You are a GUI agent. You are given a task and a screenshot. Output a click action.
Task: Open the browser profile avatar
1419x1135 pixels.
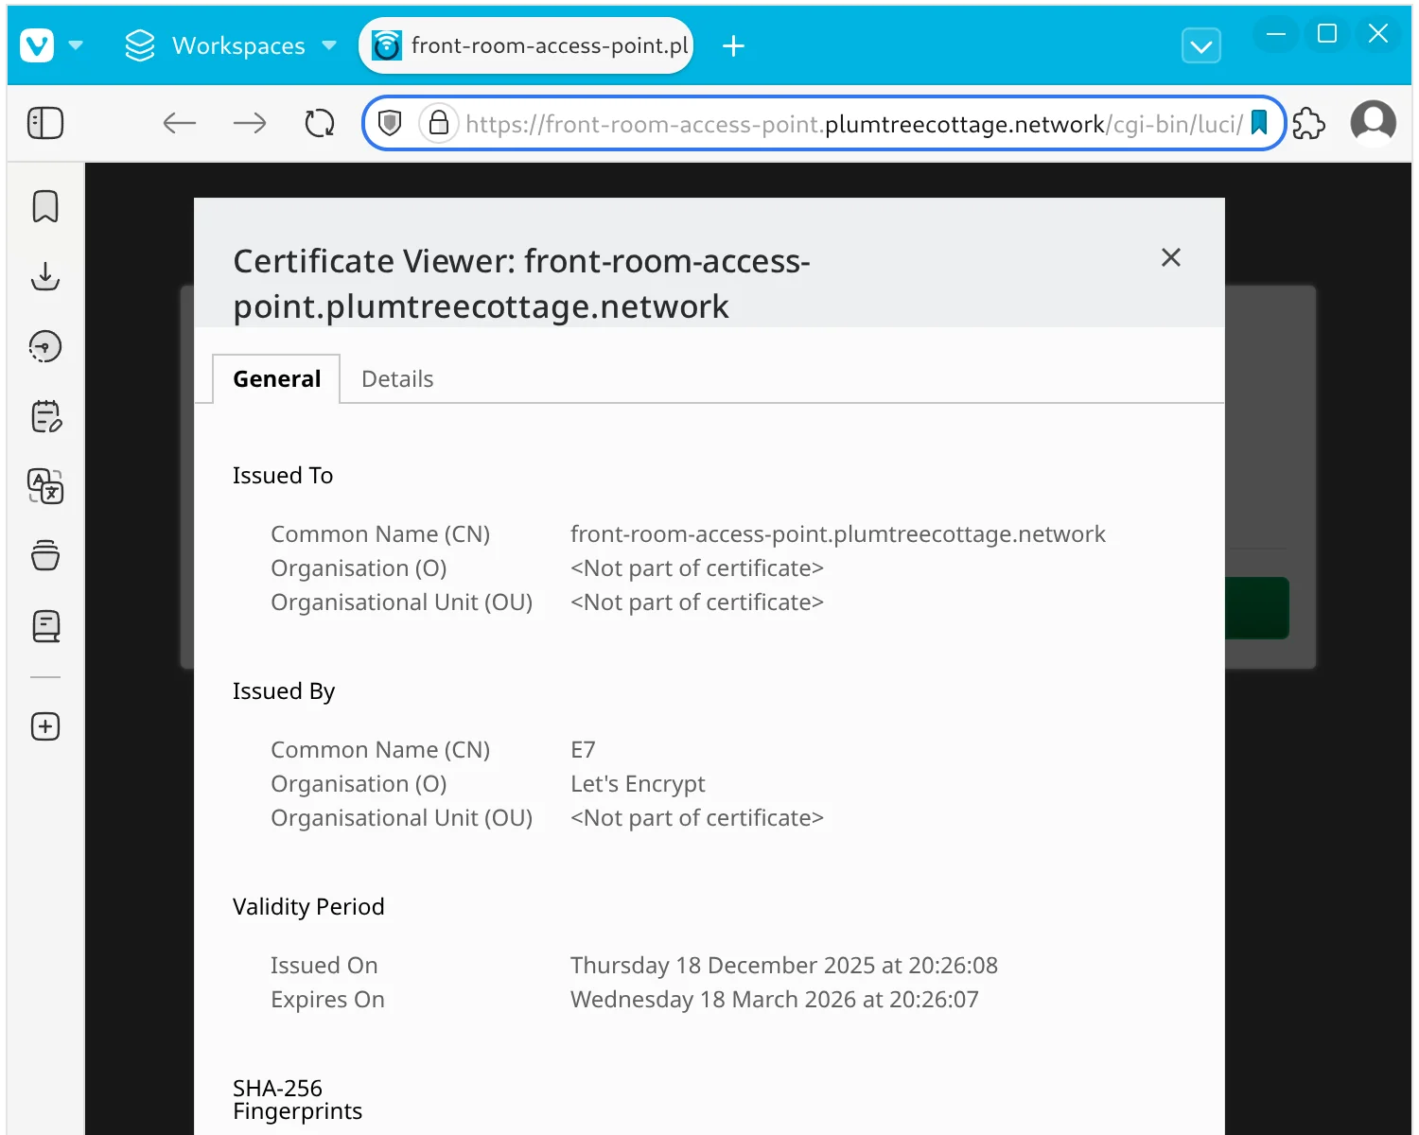point(1374,123)
